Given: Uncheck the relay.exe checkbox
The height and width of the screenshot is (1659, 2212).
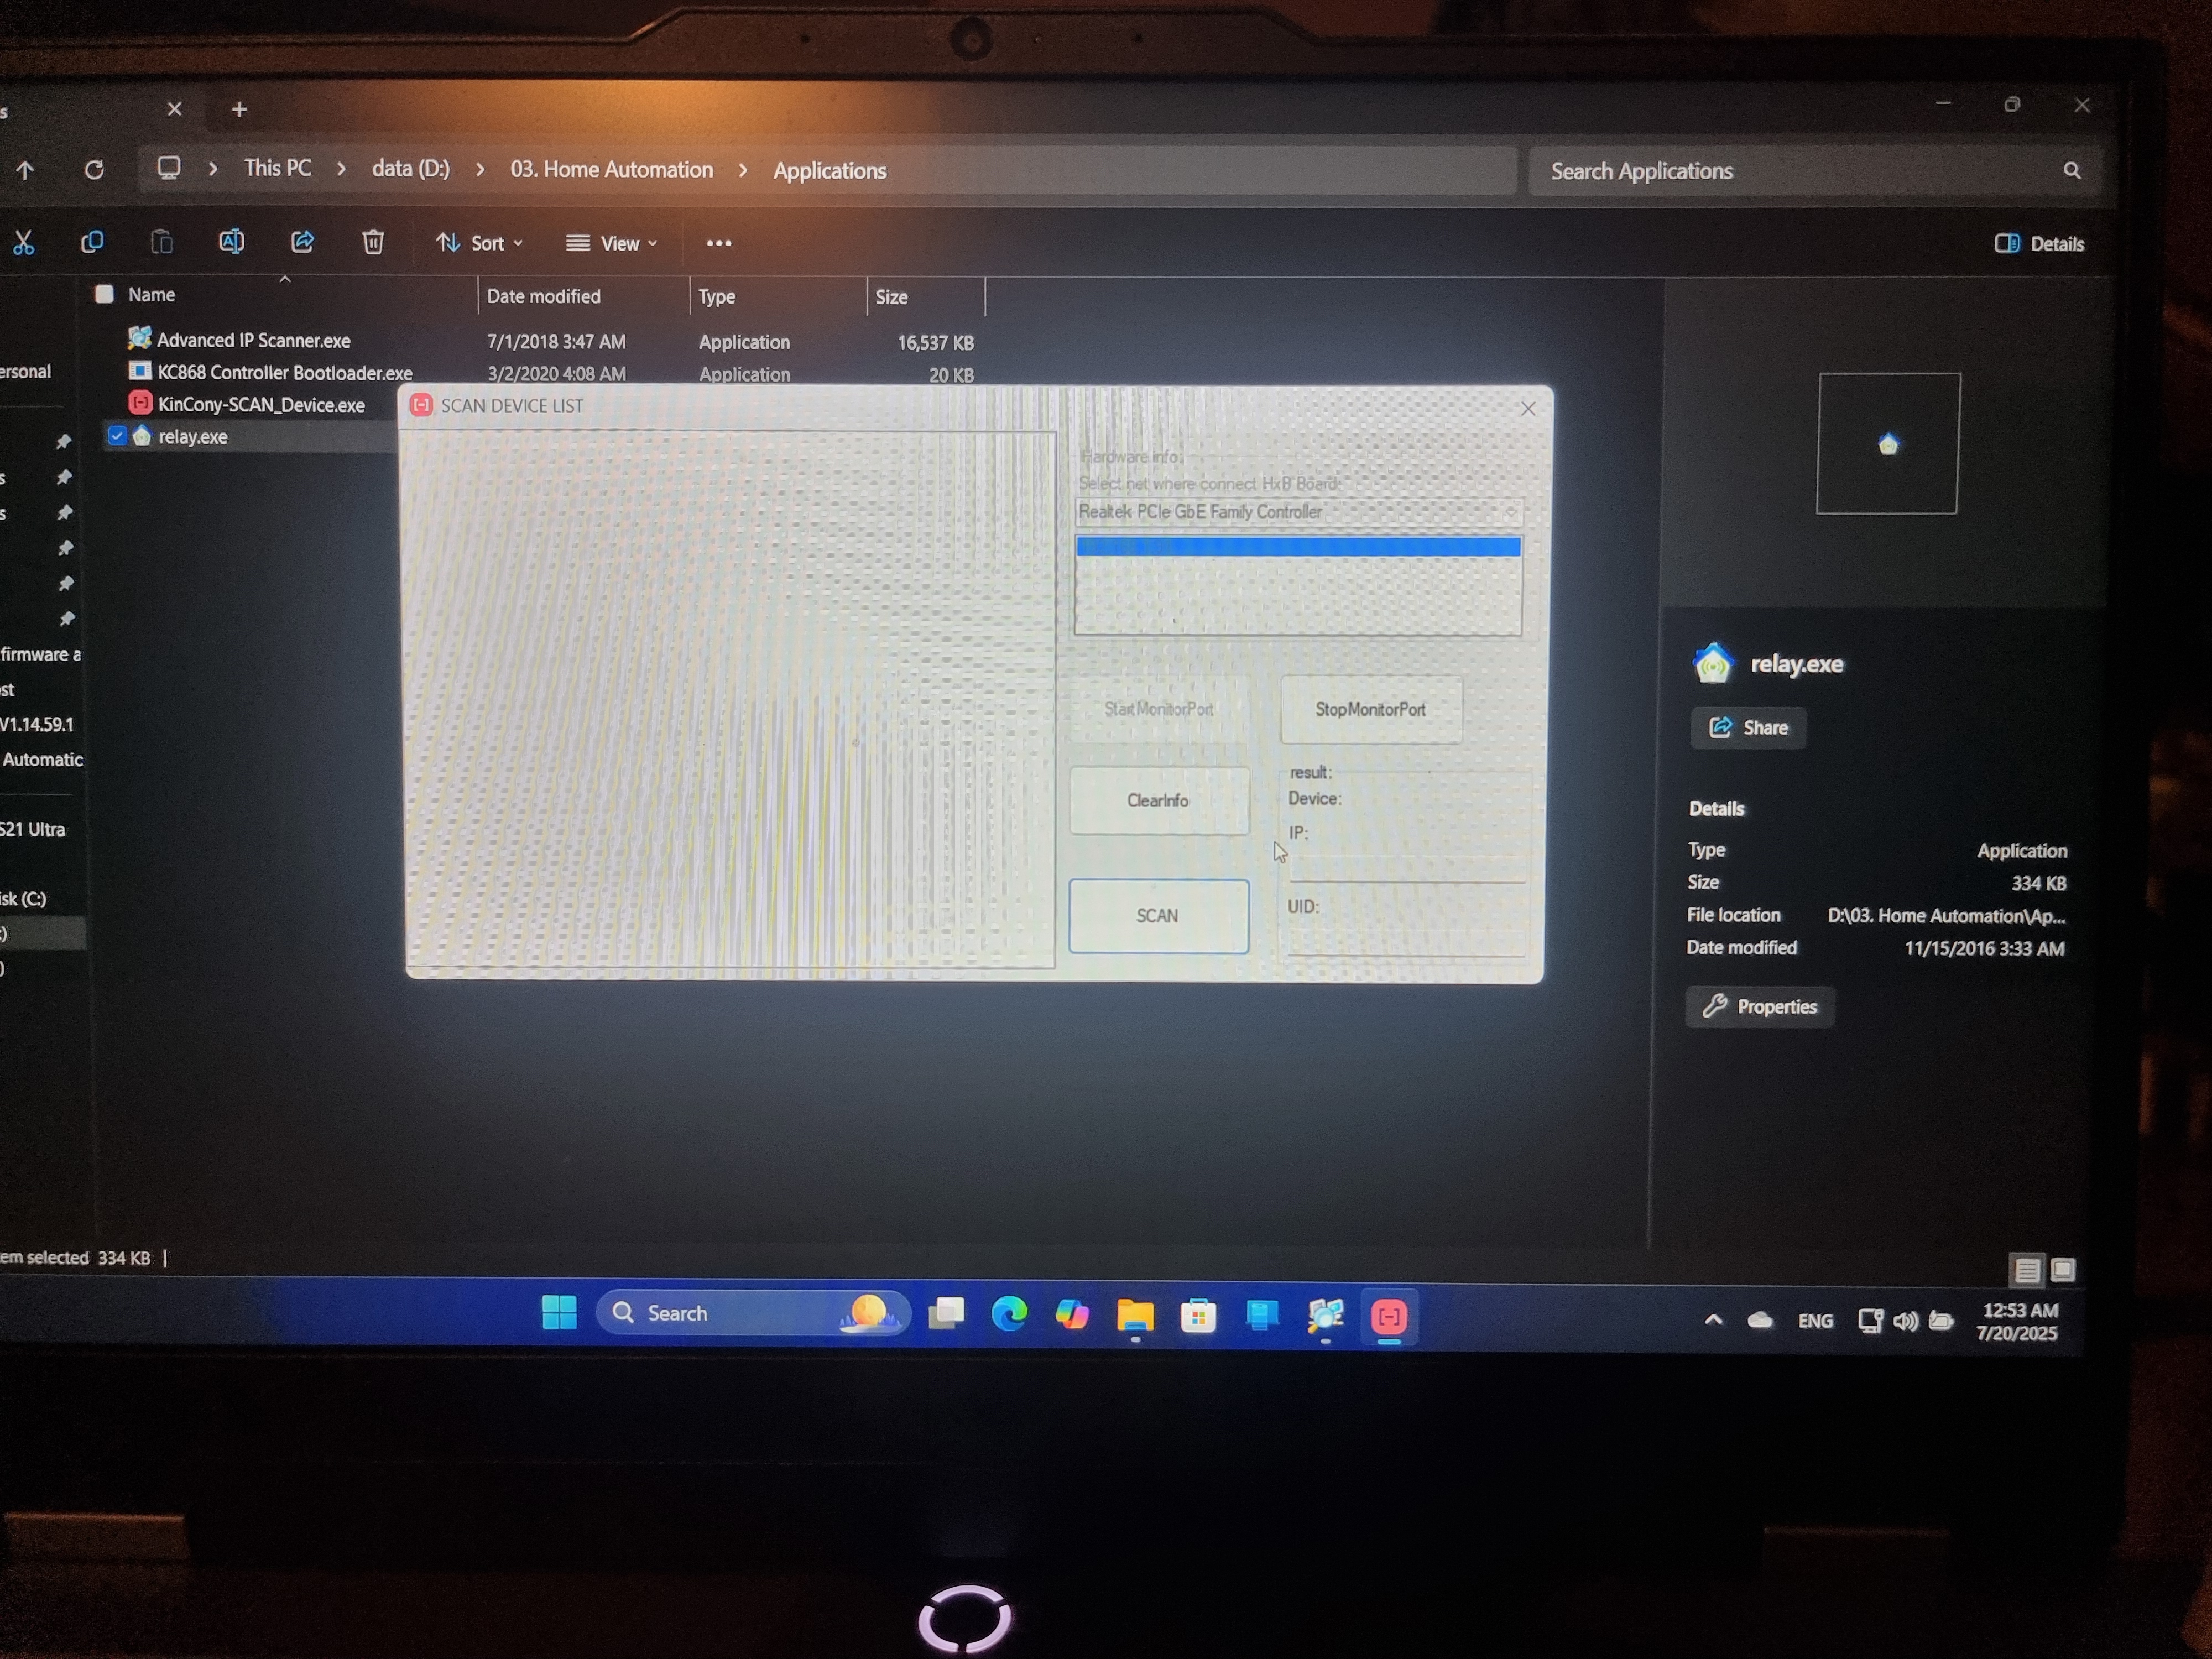Looking at the screenshot, I should (x=117, y=436).
